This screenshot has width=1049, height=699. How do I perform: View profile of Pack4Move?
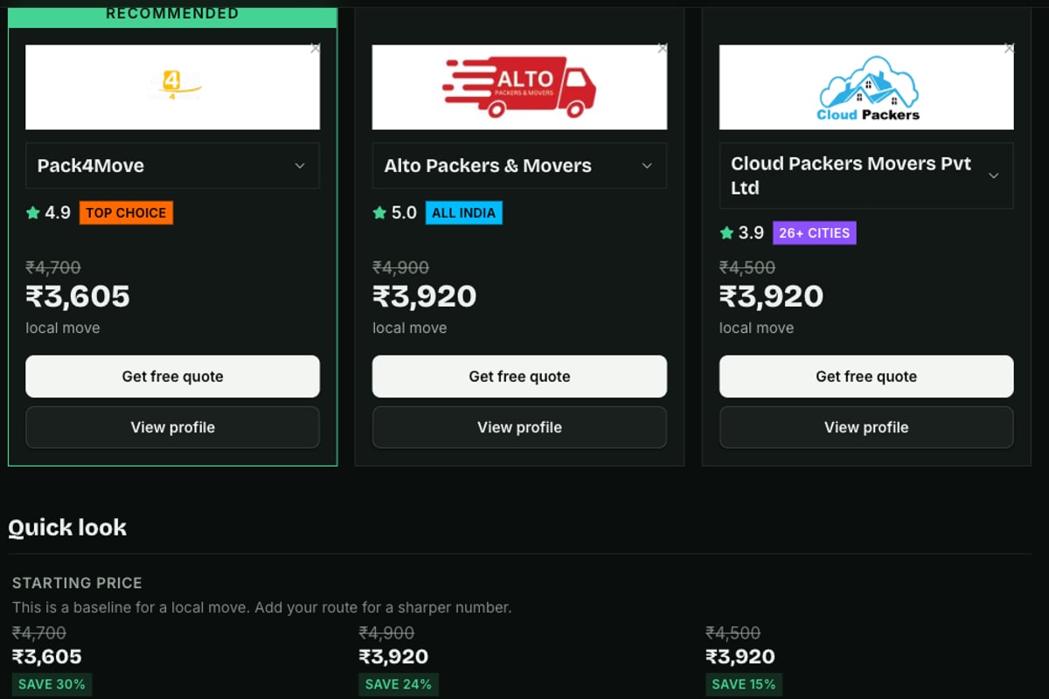click(172, 427)
